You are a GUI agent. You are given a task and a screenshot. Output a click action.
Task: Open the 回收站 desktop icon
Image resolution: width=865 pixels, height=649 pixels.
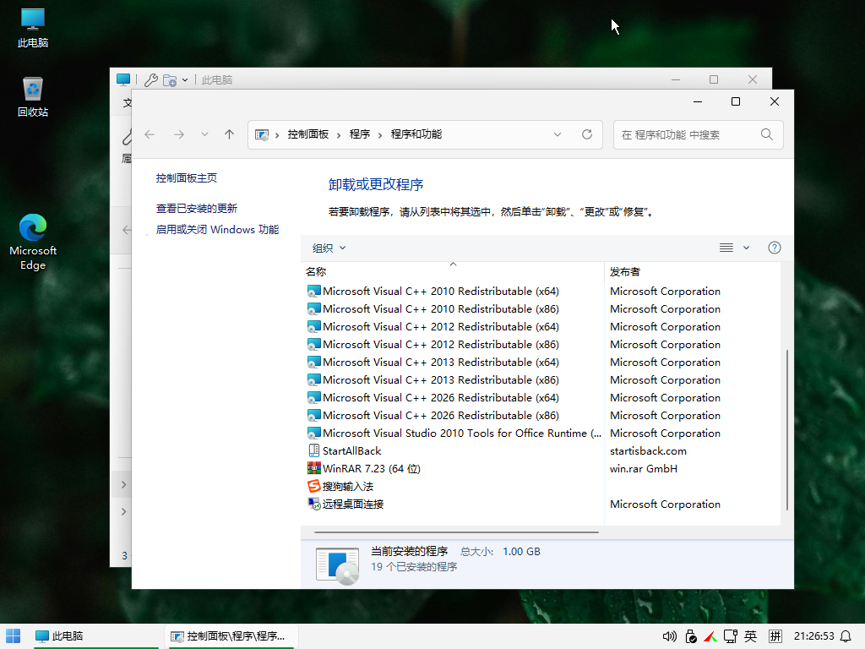pos(33,98)
